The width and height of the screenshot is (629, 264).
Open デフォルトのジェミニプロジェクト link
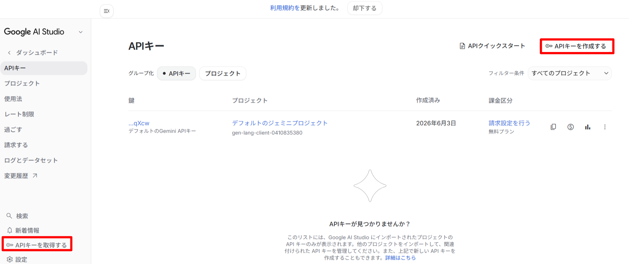click(280, 123)
